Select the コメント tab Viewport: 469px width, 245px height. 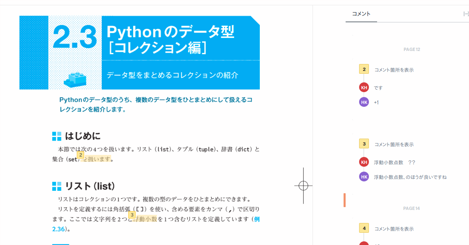click(x=361, y=14)
